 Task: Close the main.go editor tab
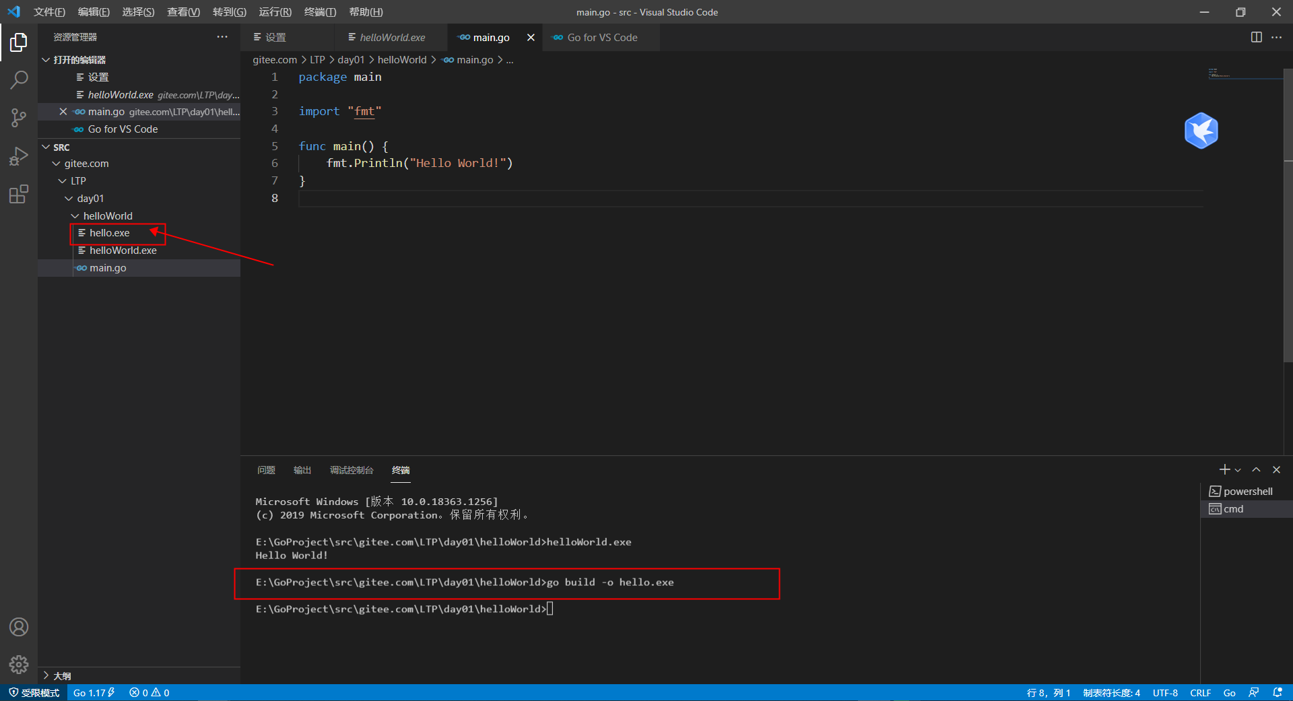click(x=531, y=37)
